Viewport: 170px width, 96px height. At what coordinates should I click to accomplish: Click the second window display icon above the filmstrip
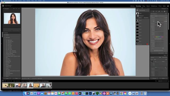(5, 81)
